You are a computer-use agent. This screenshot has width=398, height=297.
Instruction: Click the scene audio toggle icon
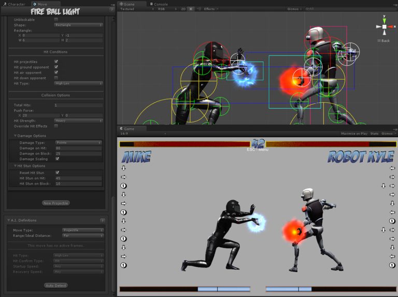pyautogui.click(x=197, y=9)
